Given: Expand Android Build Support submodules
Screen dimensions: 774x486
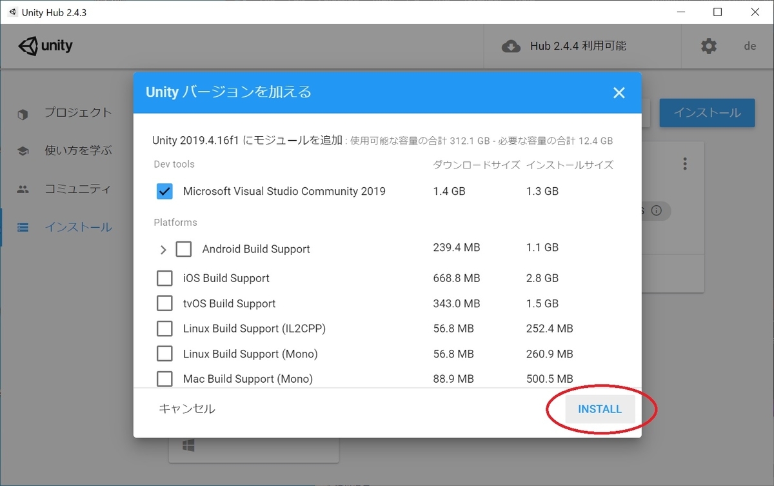Looking at the screenshot, I should (163, 250).
